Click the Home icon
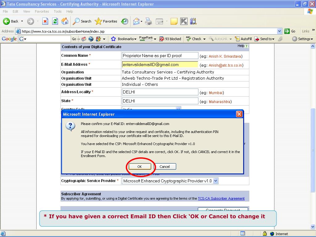Viewport: 316px width, 237px height. 65,21
